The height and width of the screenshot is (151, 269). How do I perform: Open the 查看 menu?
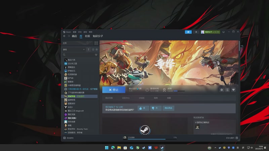pos(74,32)
